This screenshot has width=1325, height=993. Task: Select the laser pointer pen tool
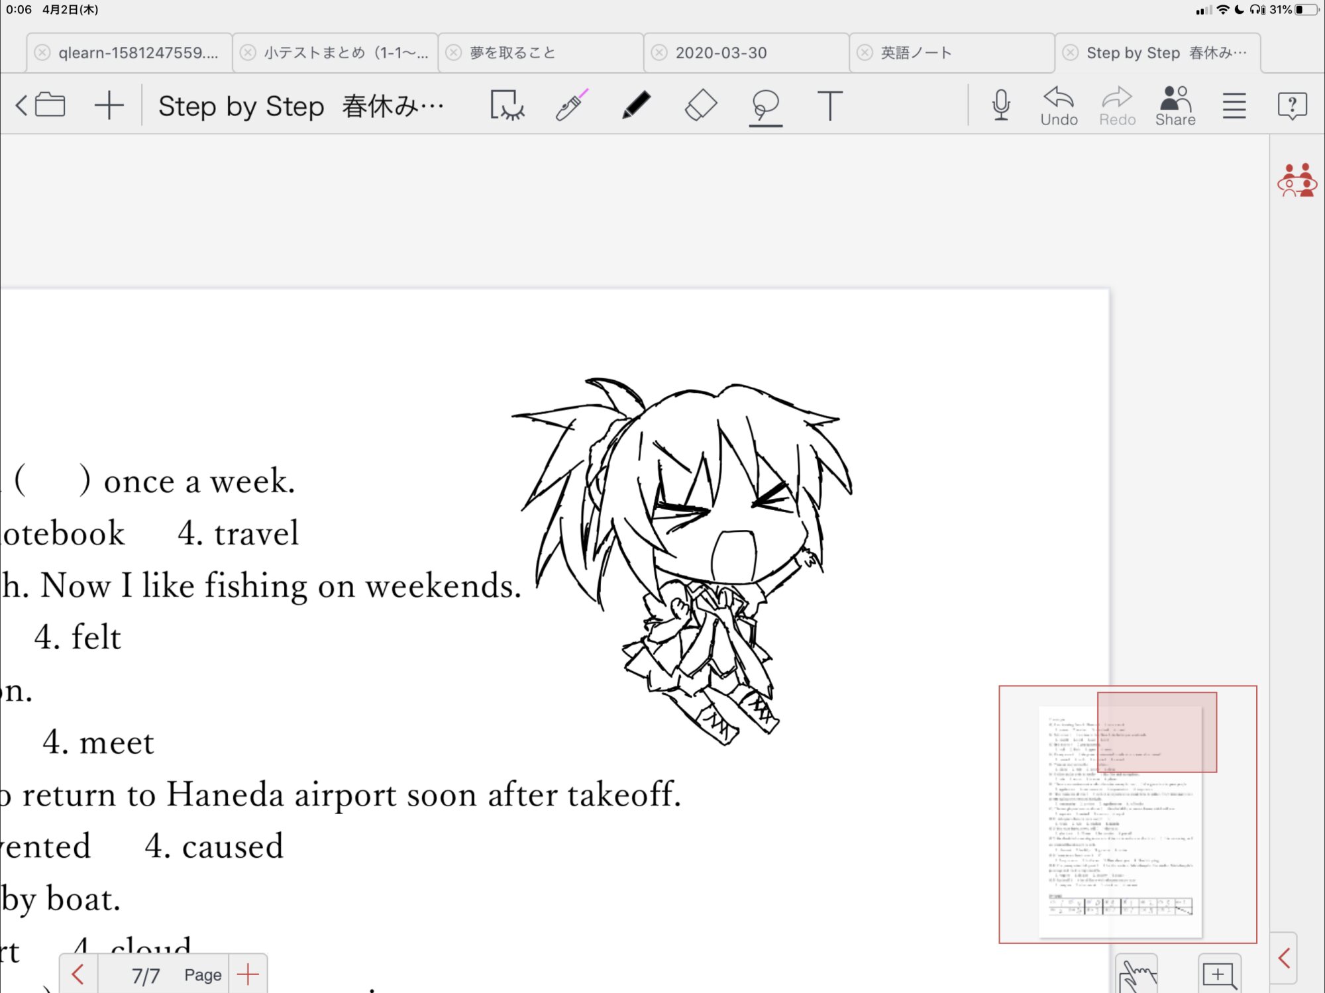click(x=571, y=105)
